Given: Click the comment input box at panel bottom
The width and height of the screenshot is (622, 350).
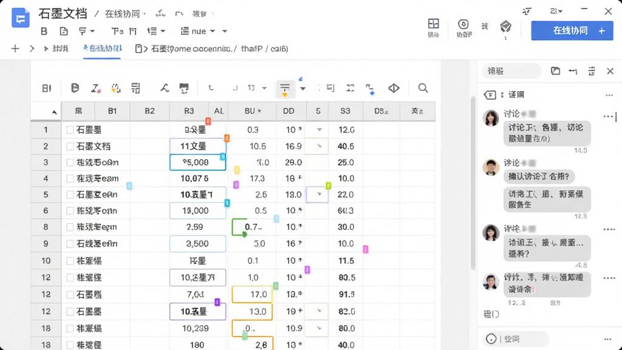Looking at the screenshot, I should (516, 339).
